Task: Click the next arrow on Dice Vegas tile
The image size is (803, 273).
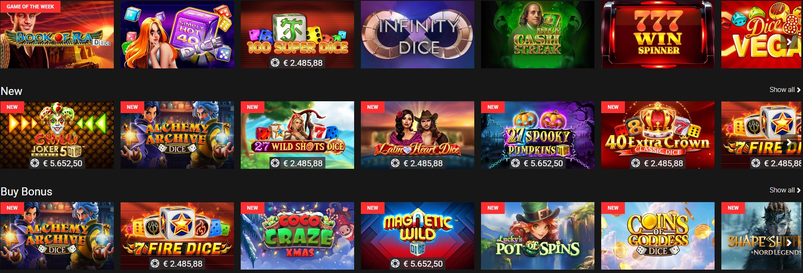Action: click(x=789, y=41)
